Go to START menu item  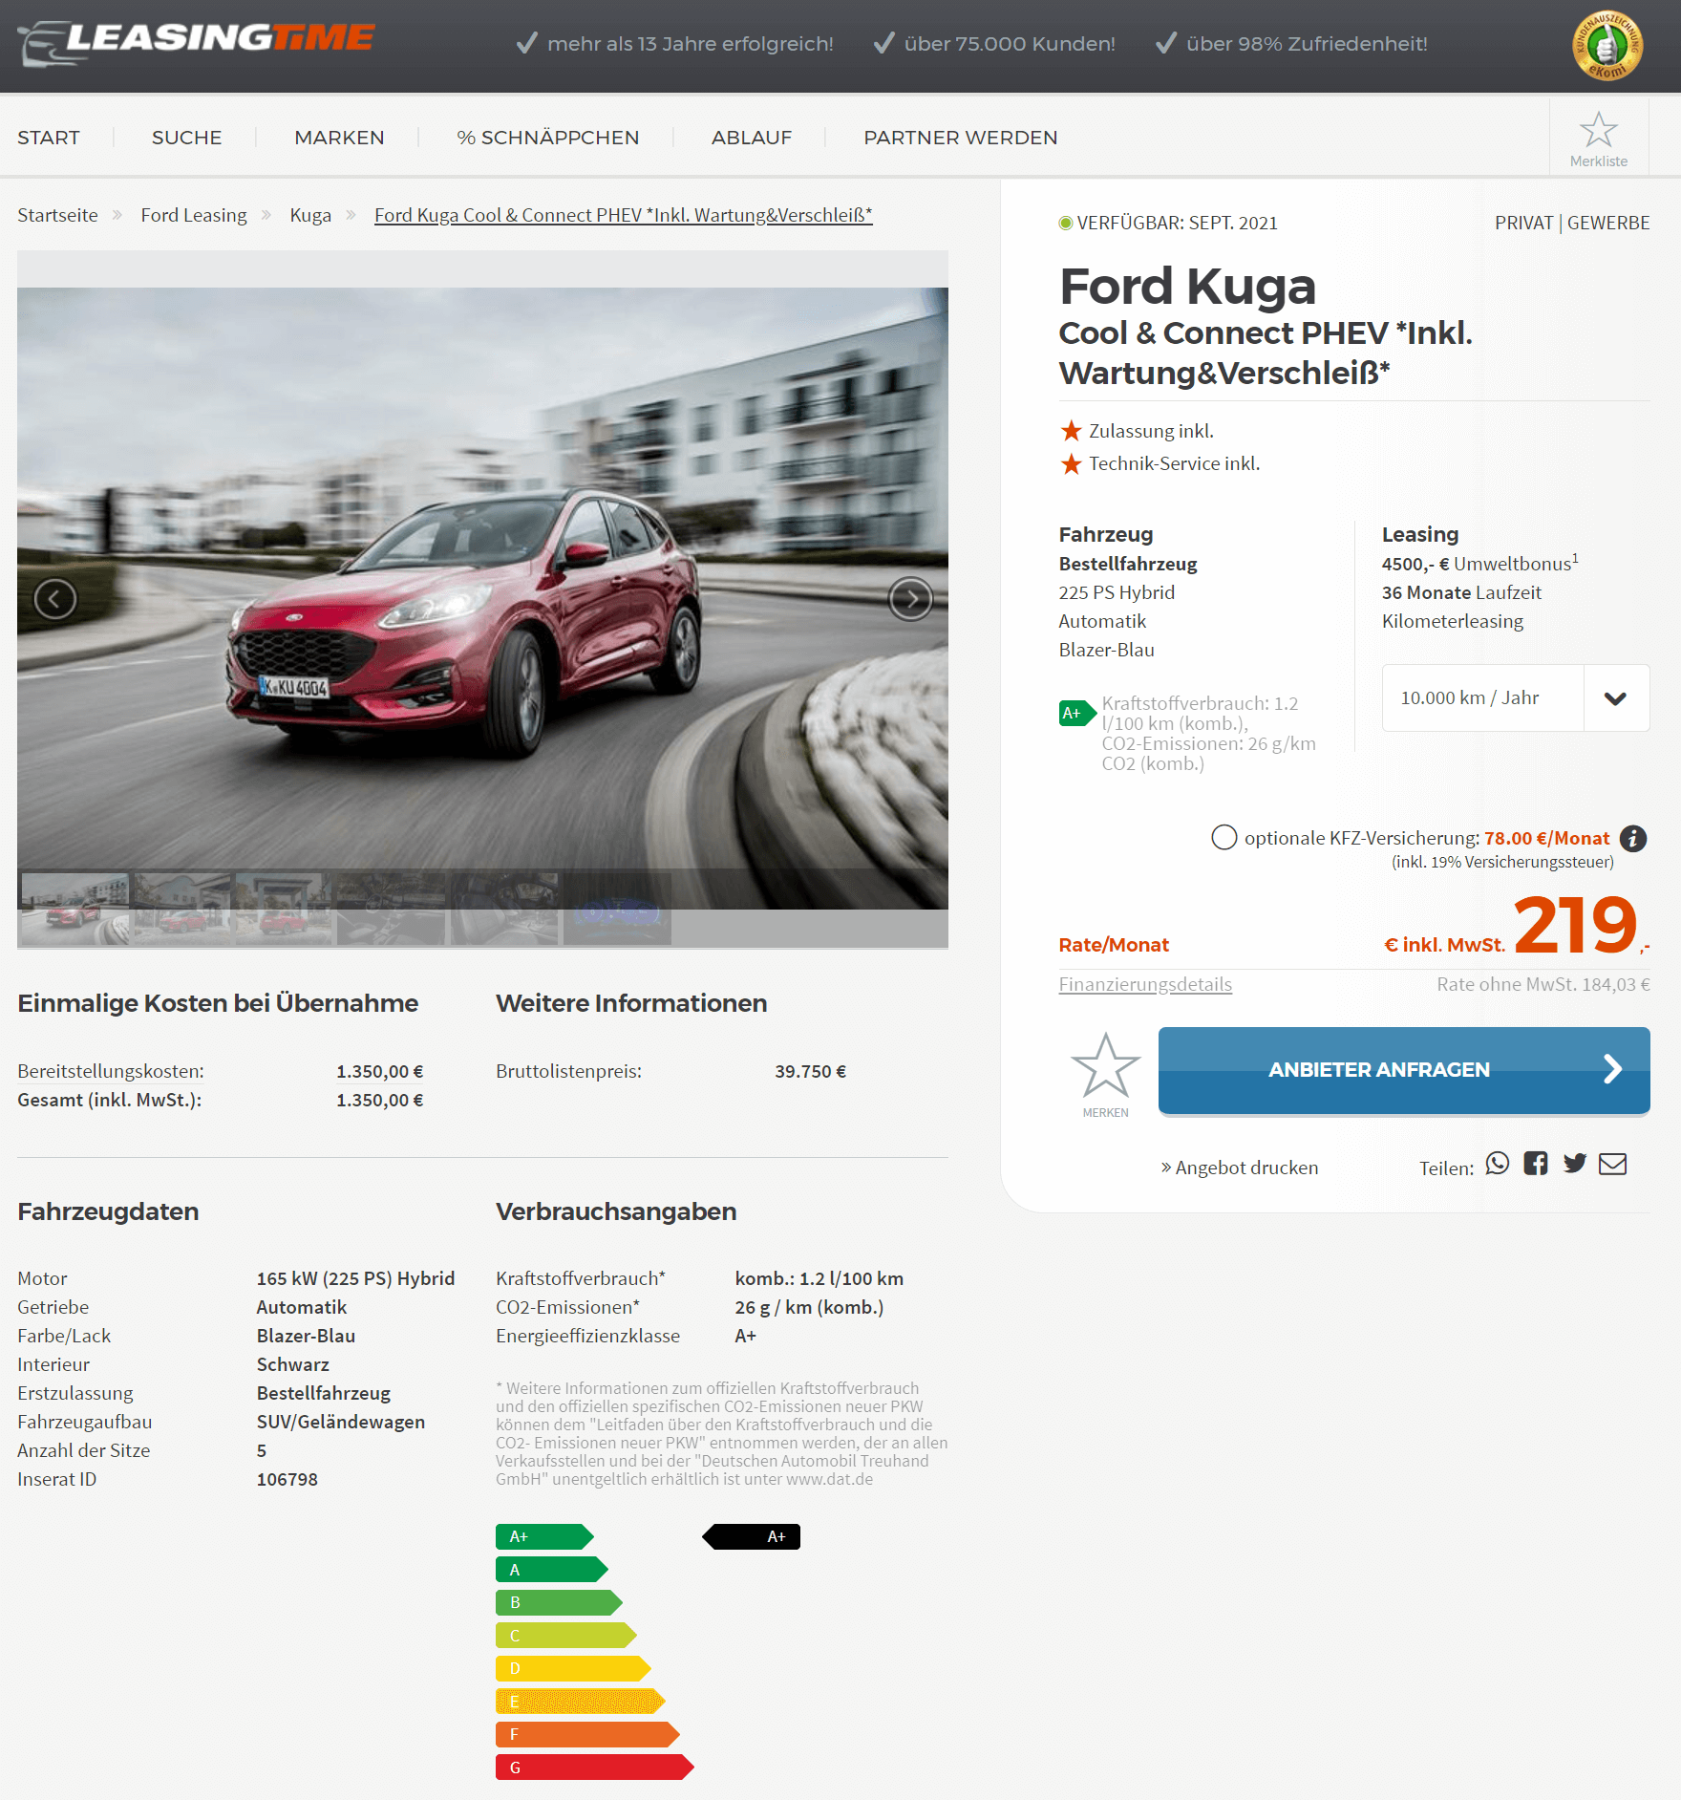(49, 138)
